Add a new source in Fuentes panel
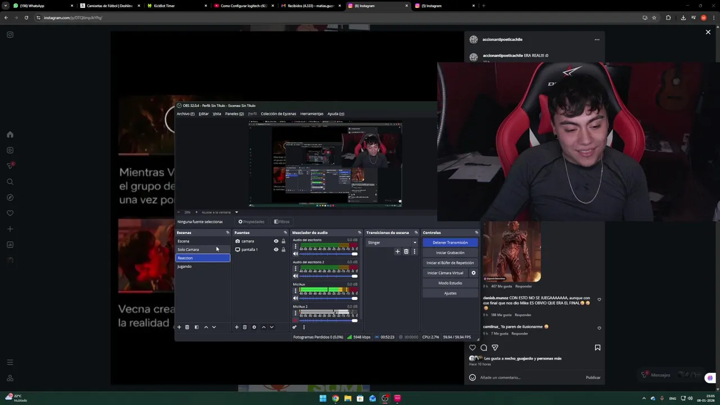Viewport: 720px width, 405px height. (x=236, y=327)
